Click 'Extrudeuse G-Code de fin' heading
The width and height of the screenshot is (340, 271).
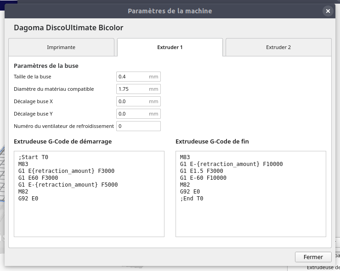(x=212, y=142)
